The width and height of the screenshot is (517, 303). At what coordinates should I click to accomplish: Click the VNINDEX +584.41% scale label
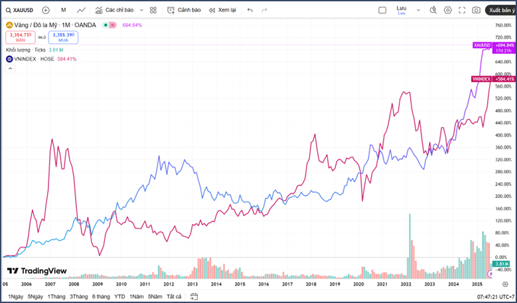coord(503,79)
